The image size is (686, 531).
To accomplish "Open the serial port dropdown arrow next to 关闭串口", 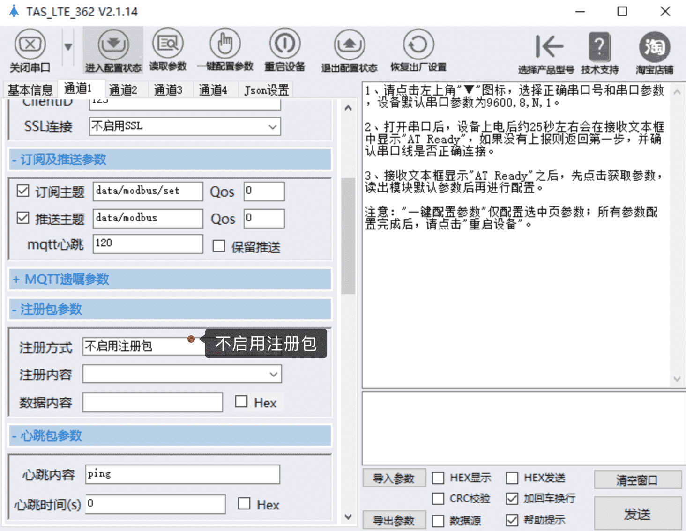I will [68, 47].
